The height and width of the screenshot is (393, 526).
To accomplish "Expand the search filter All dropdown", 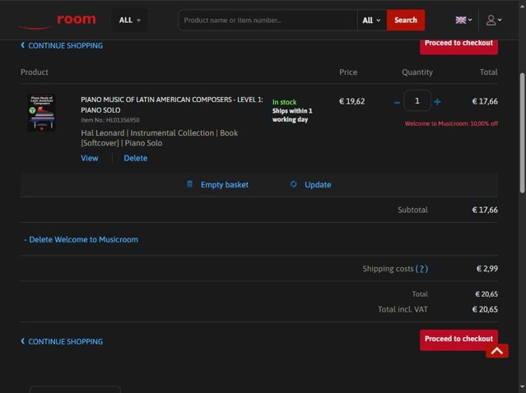I will 372,20.
